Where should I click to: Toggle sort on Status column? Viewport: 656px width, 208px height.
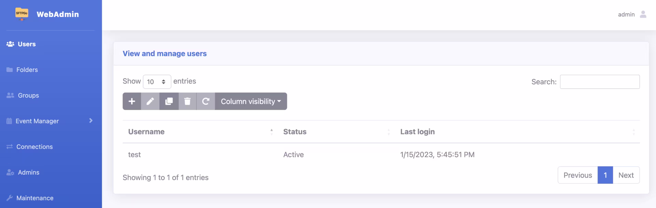[388, 132]
